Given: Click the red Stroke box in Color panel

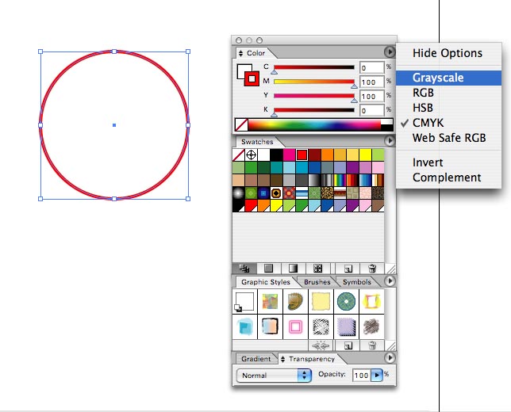Looking at the screenshot, I should [252, 78].
